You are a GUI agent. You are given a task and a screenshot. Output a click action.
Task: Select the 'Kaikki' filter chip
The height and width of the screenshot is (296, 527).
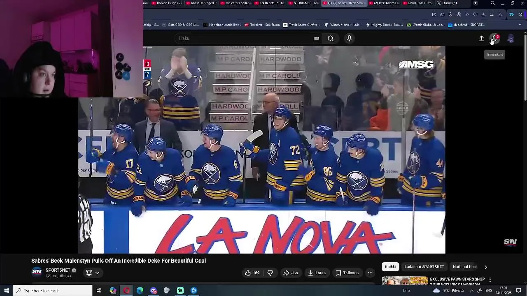(390, 267)
